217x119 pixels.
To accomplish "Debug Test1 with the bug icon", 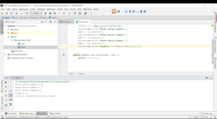I will [x=50, y=13].
